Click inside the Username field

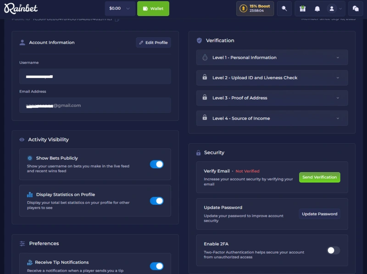95,76
